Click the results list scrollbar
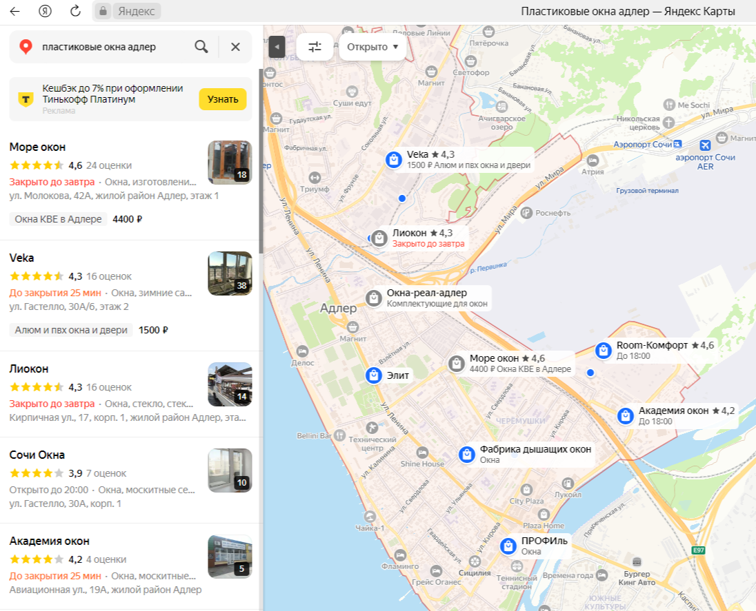This screenshot has width=756, height=611. tap(261, 161)
